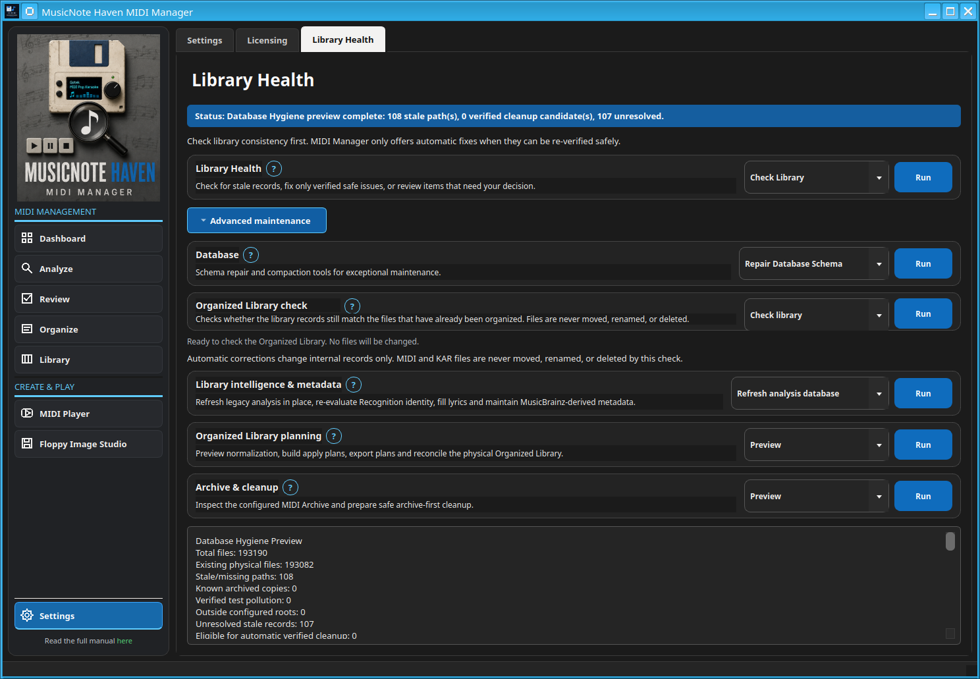This screenshot has width=980, height=679.
Task: Open the Dashboard grid icon
Action: (x=27, y=238)
